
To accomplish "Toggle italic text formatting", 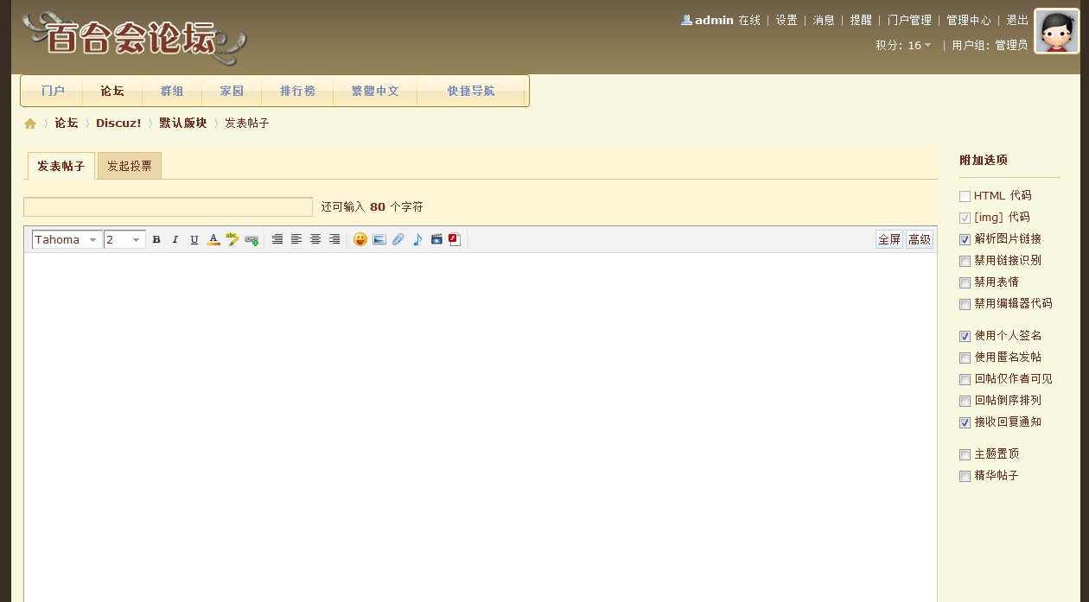I will pyautogui.click(x=175, y=239).
